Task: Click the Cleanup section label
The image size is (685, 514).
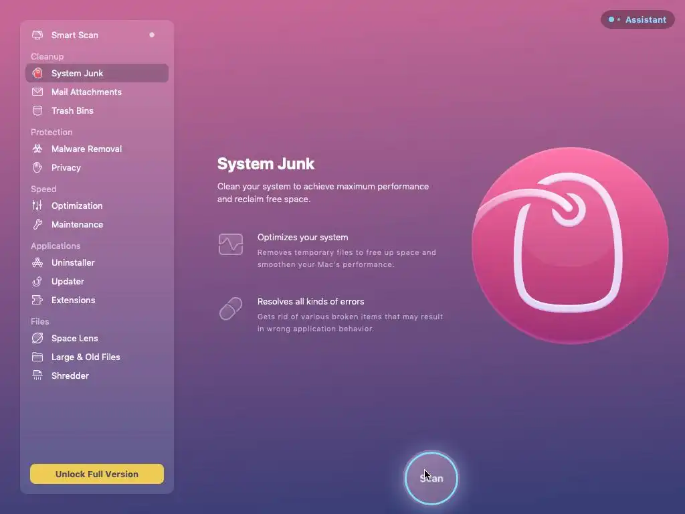Action: tap(47, 56)
